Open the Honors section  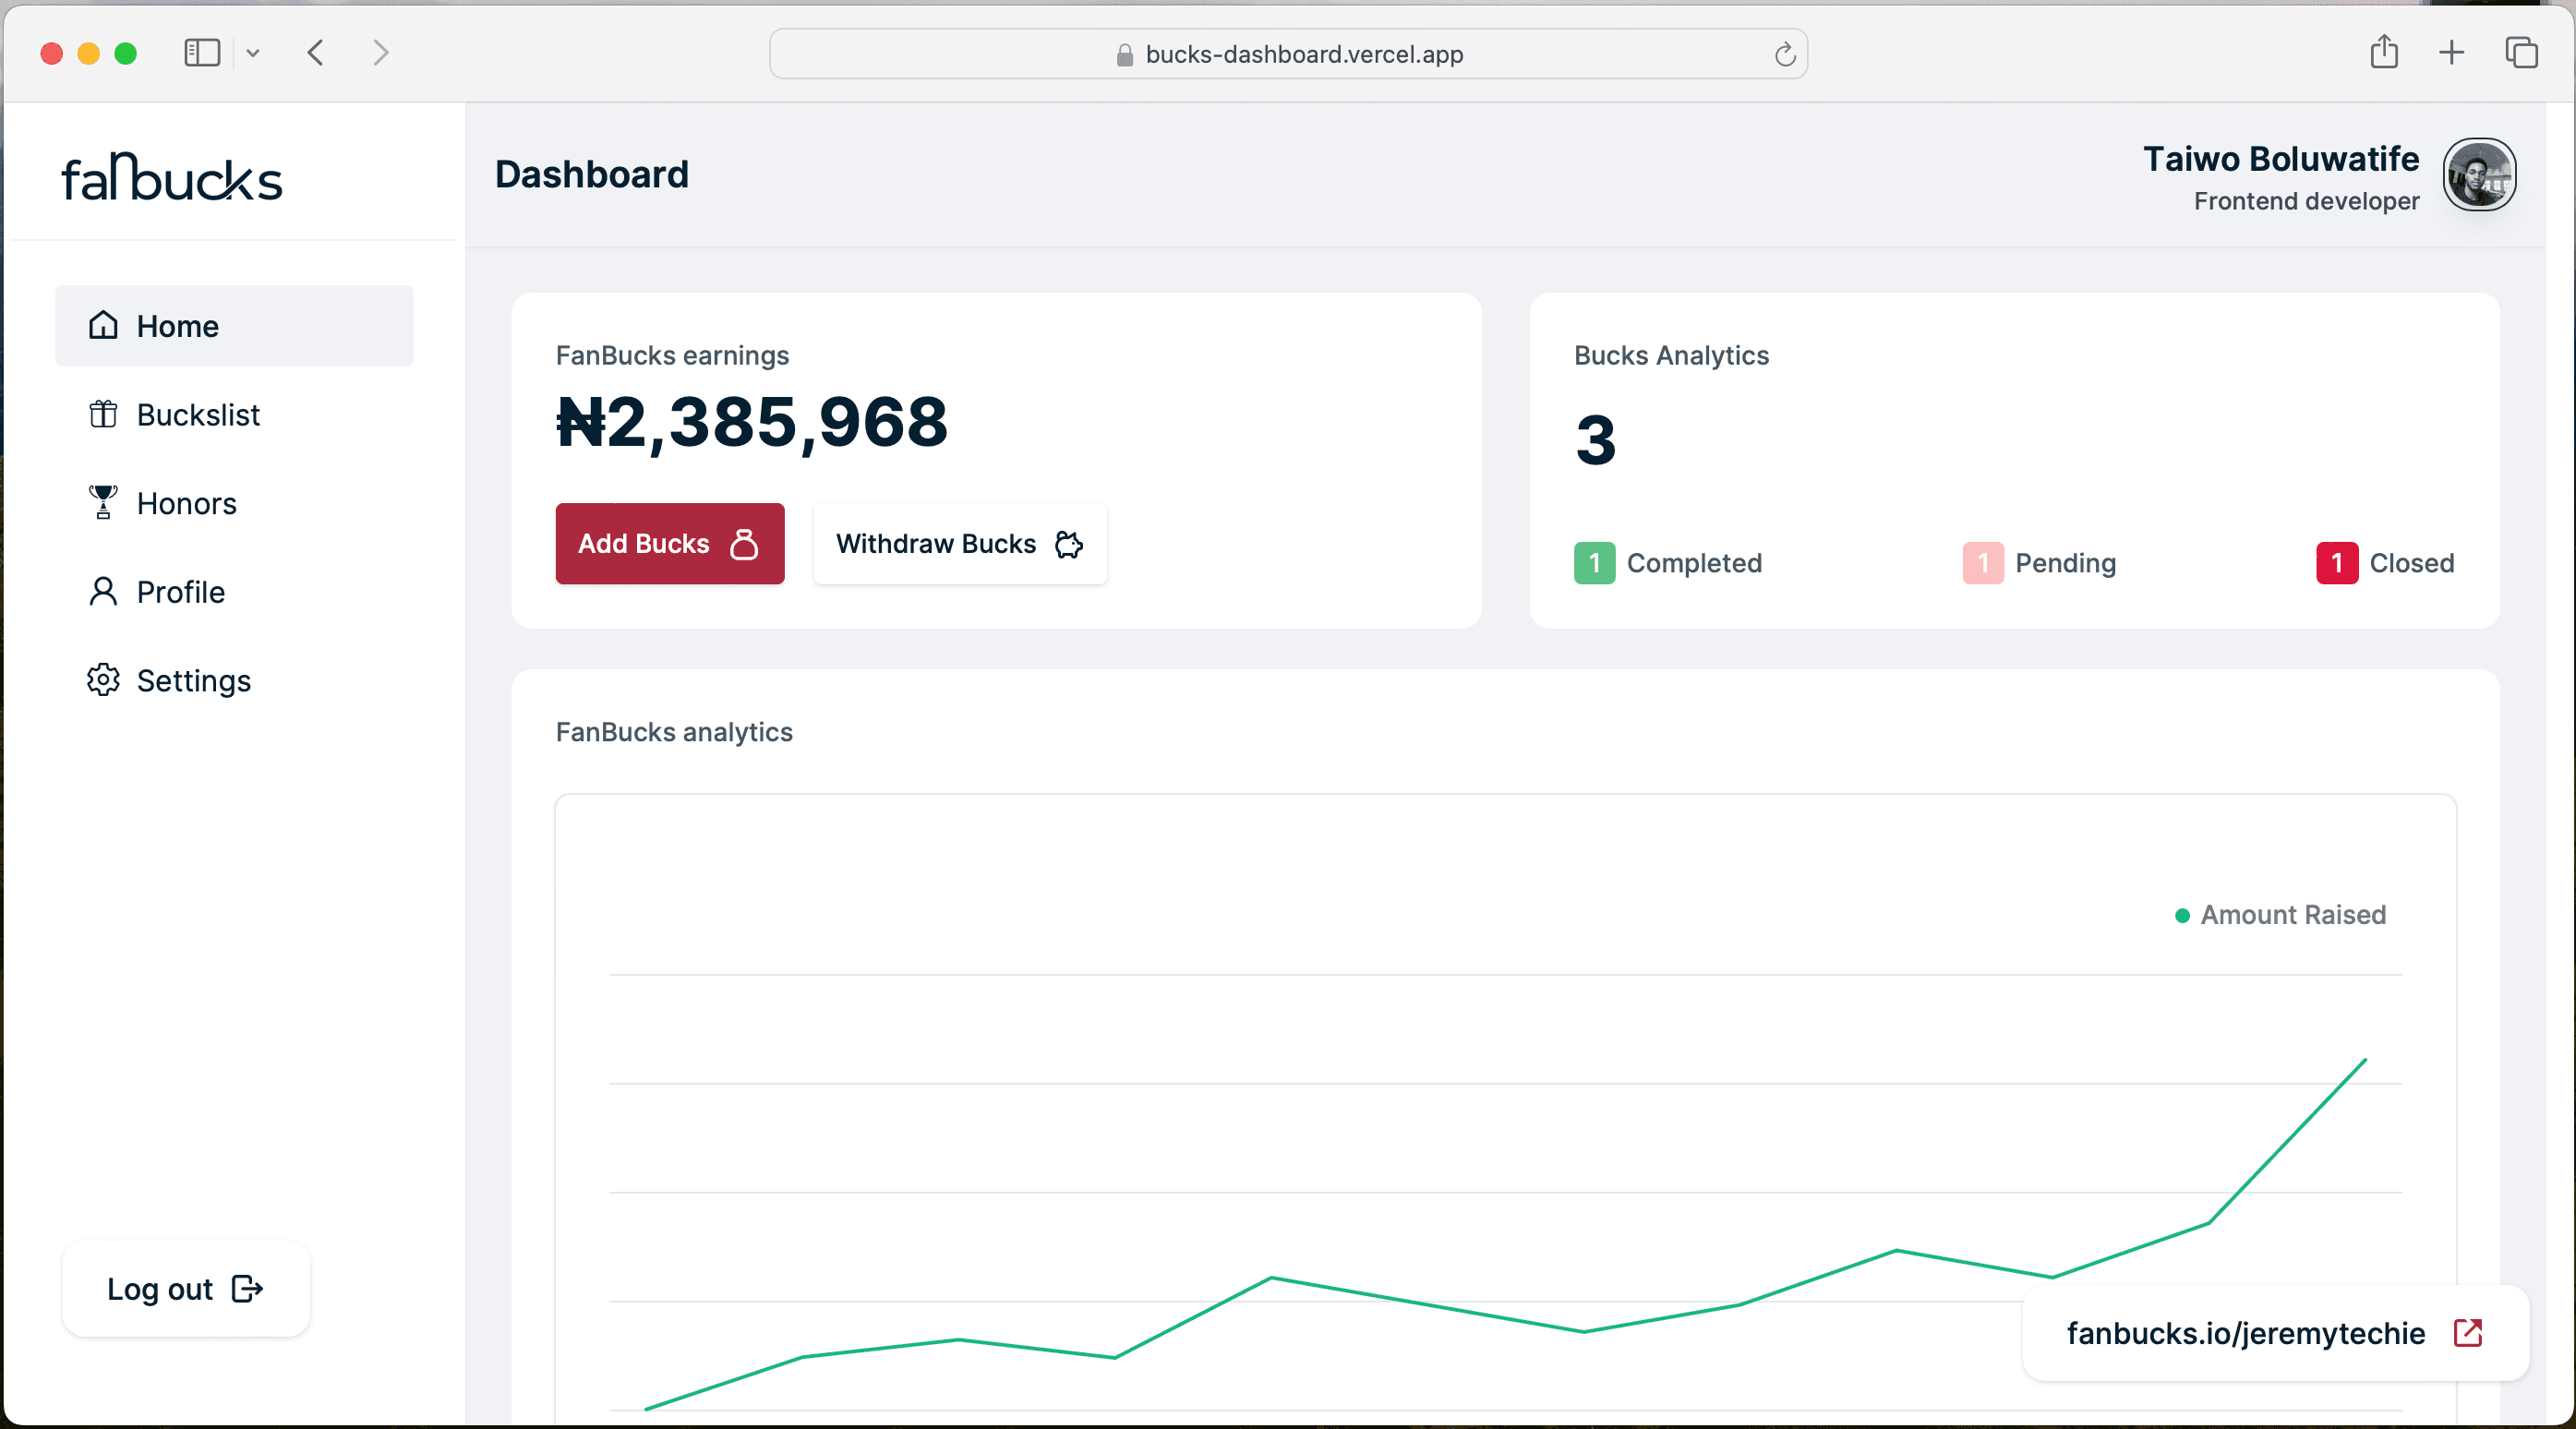pyautogui.click(x=234, y=503)
